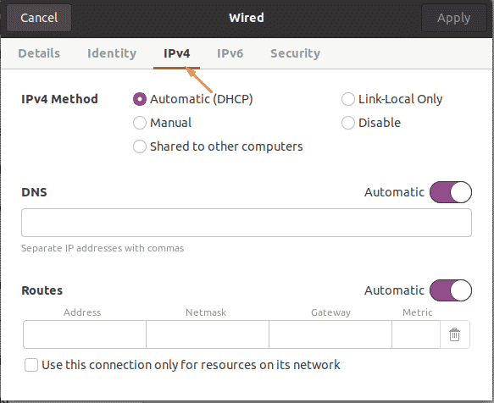
Task: Delete the route row with trash icon
Action: click(454, 334)
